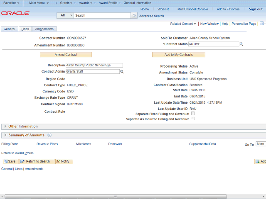Screen dimensions: 266x199
Task: Click the page grid icon beside Personalize Page
Action: pos(261,24)
